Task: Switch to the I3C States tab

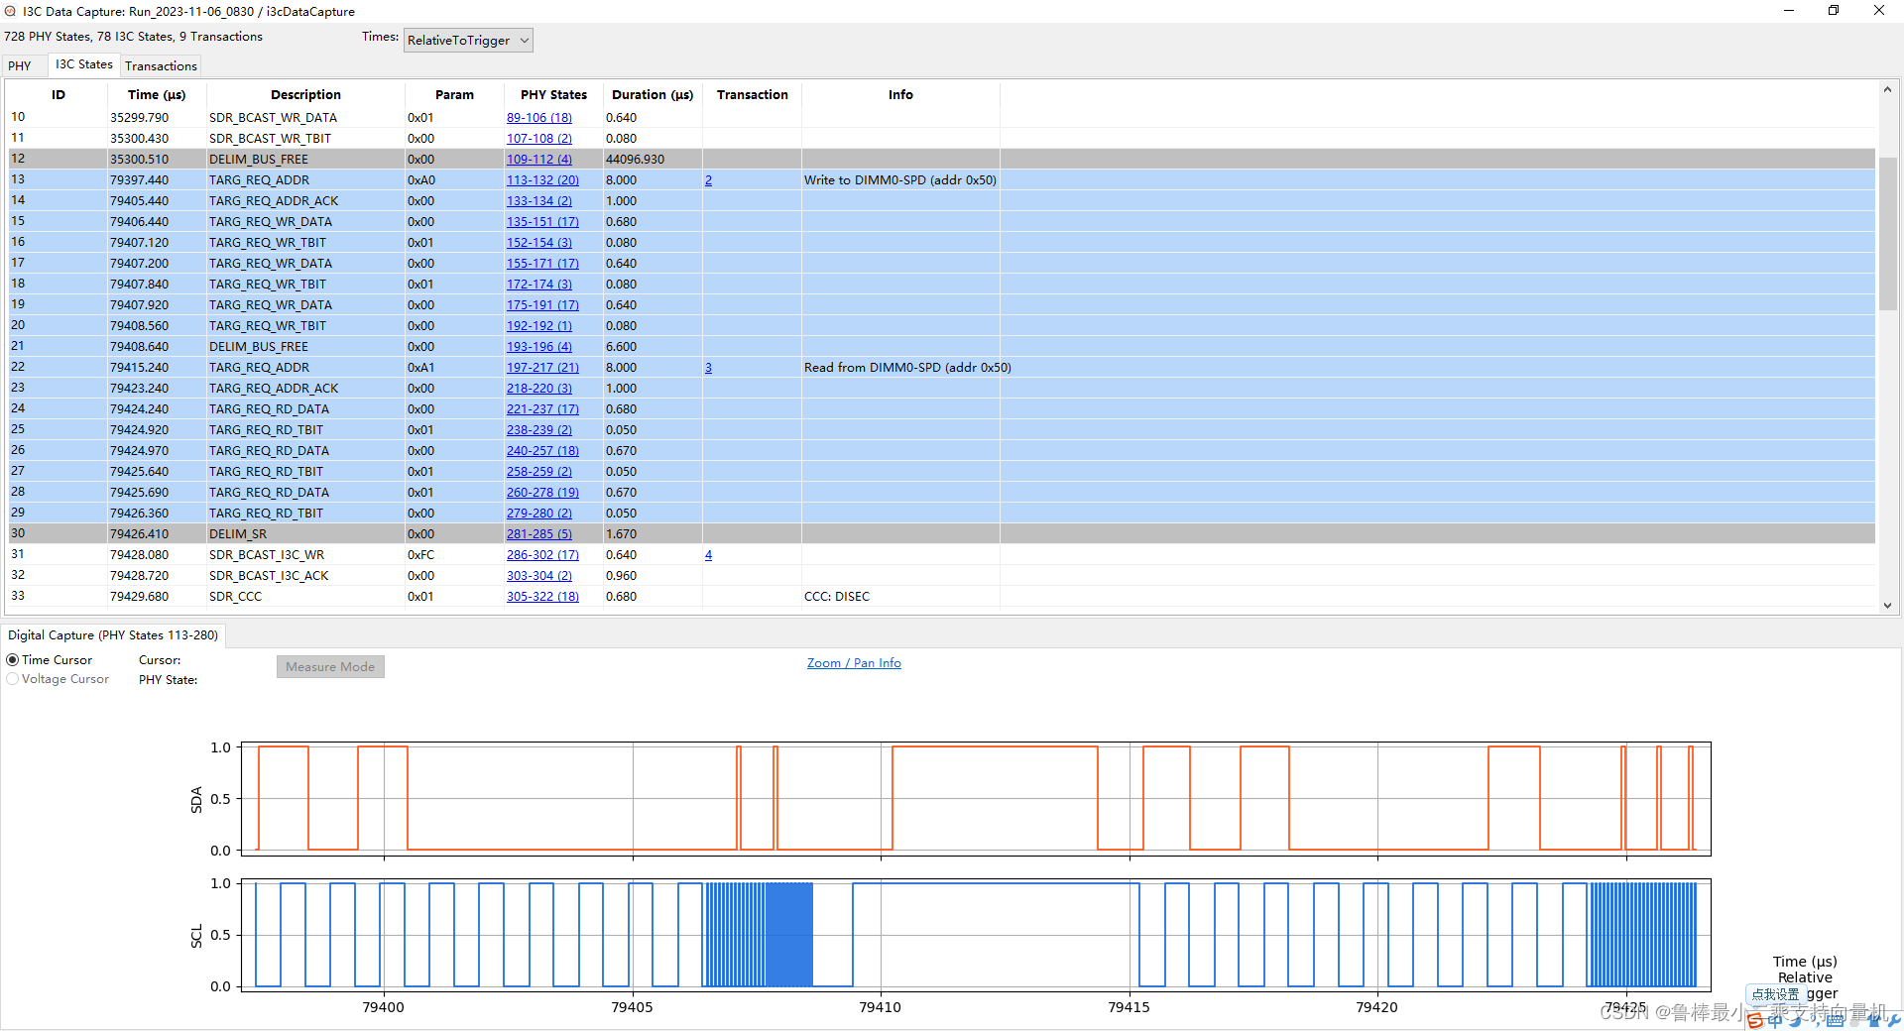Action: click(x=84, y=64)
